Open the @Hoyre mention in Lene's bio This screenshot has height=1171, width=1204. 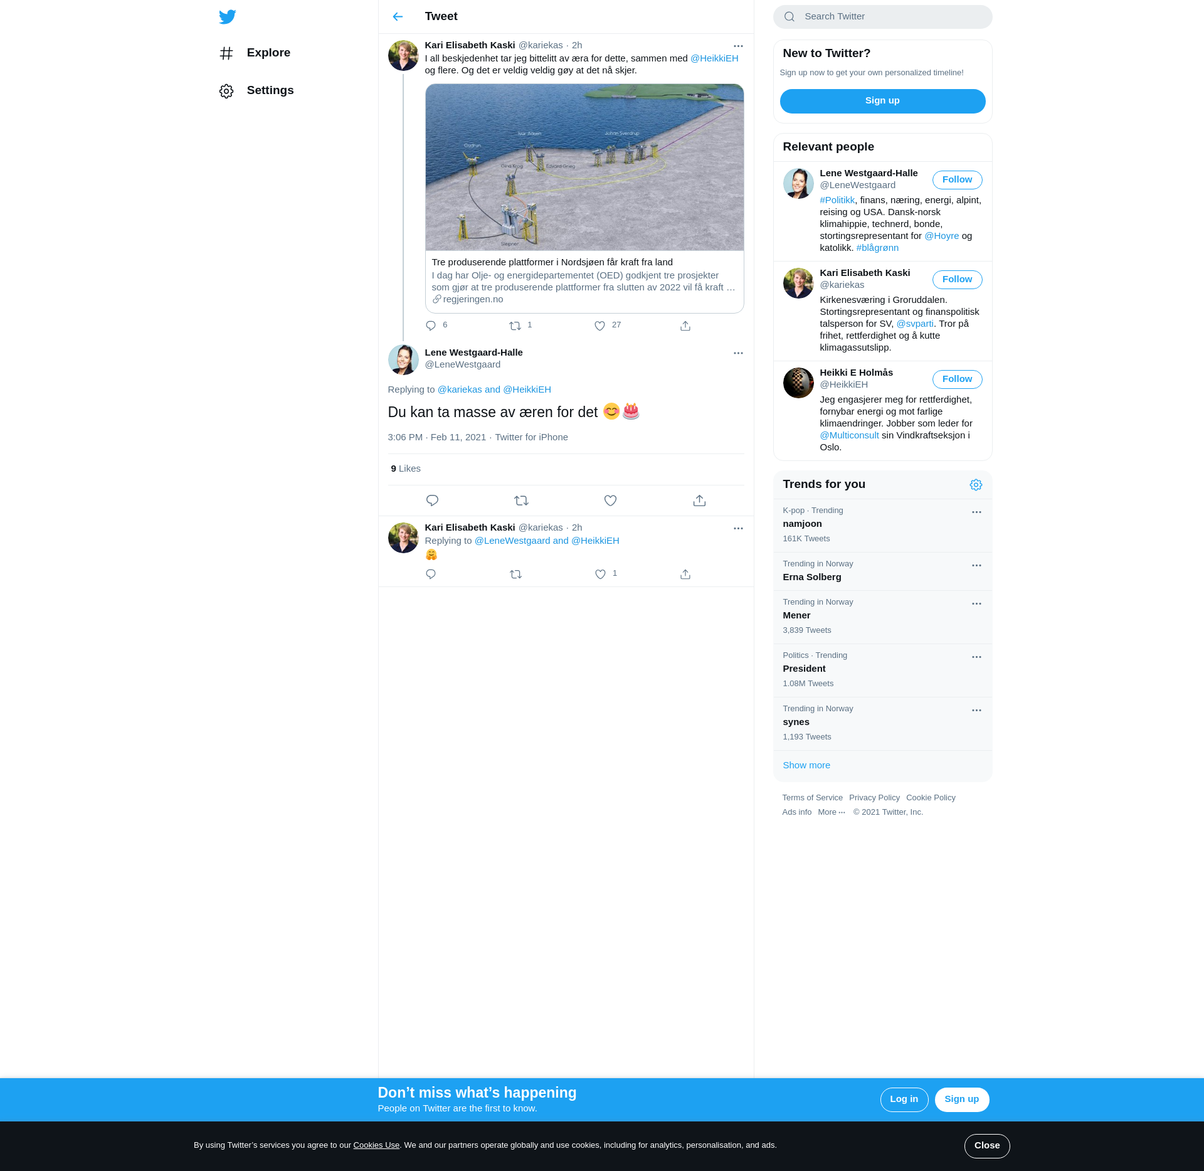[941, 236]
